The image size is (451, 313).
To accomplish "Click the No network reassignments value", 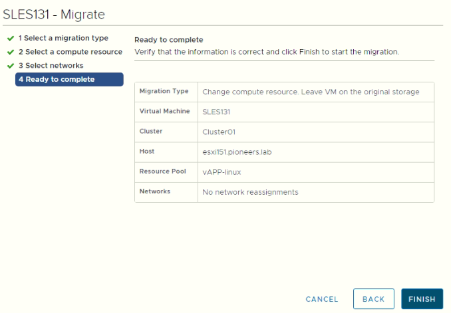I will (250, 192).
